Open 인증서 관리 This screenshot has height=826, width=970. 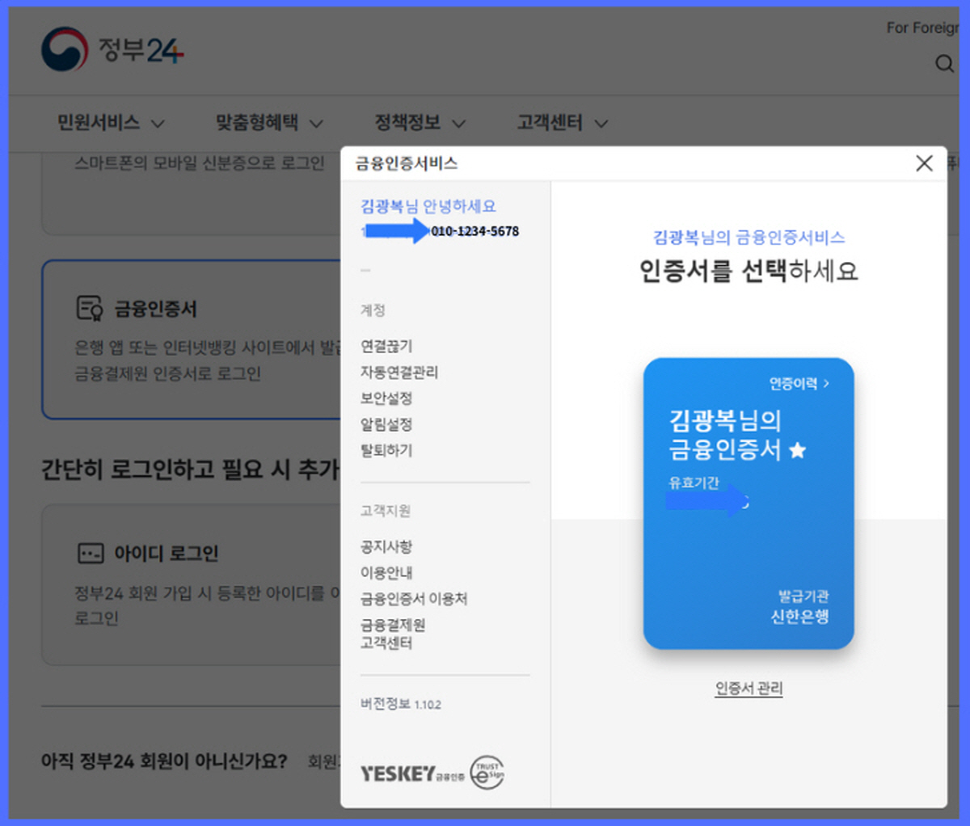749,690
